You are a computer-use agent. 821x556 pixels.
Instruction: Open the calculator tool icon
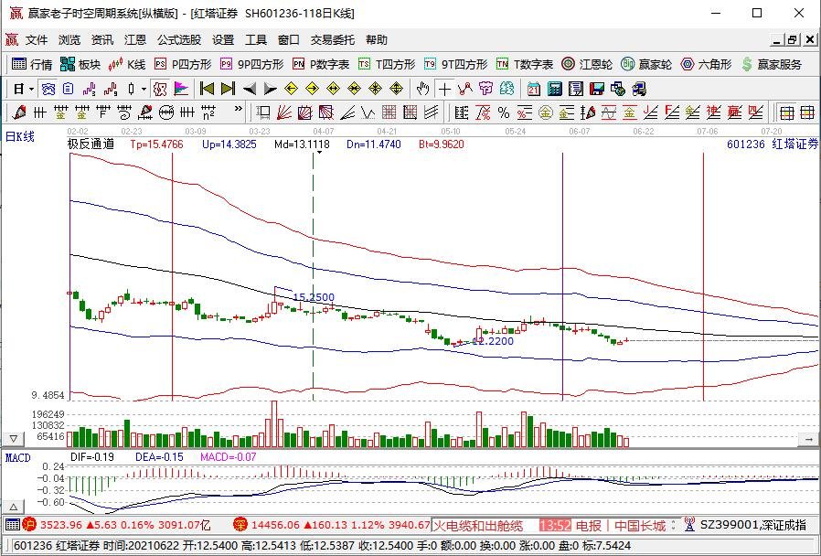[x=554, y=89]
